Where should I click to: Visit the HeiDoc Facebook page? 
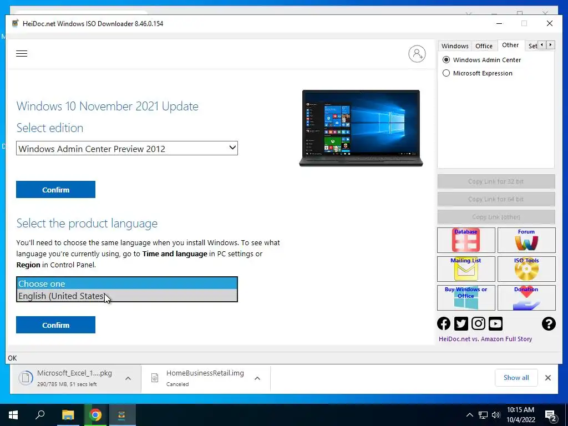pyautogui.click(x=444, y=323)
